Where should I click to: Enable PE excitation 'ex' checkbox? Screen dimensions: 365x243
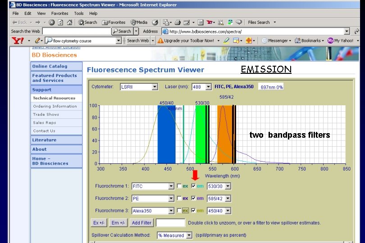(x=179, y=198)
